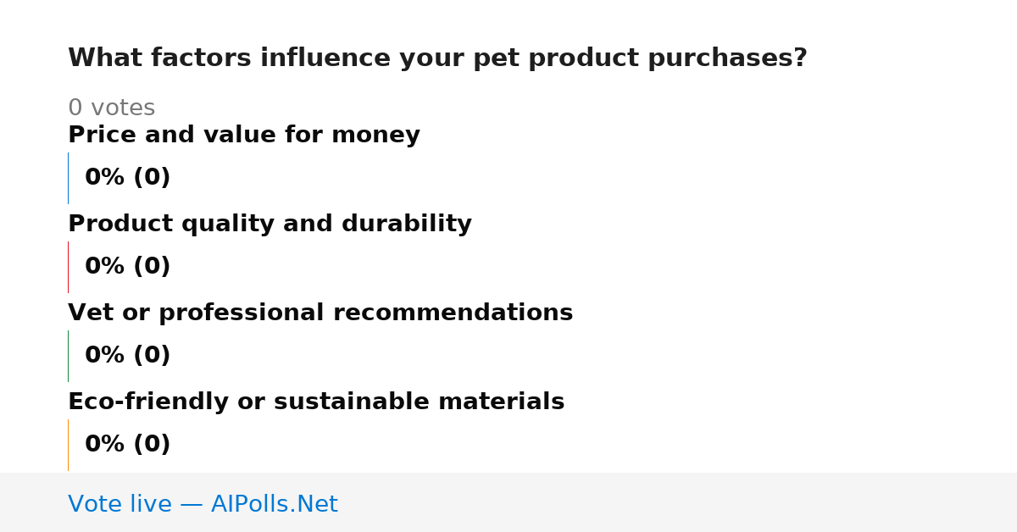
Task: Click 0% (0) result under Price and value
Action: click(x=128, y=178)
